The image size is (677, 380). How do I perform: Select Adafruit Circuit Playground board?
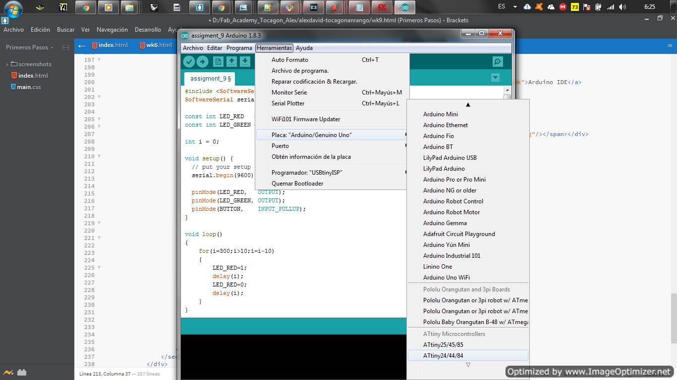tap(468, 234)
